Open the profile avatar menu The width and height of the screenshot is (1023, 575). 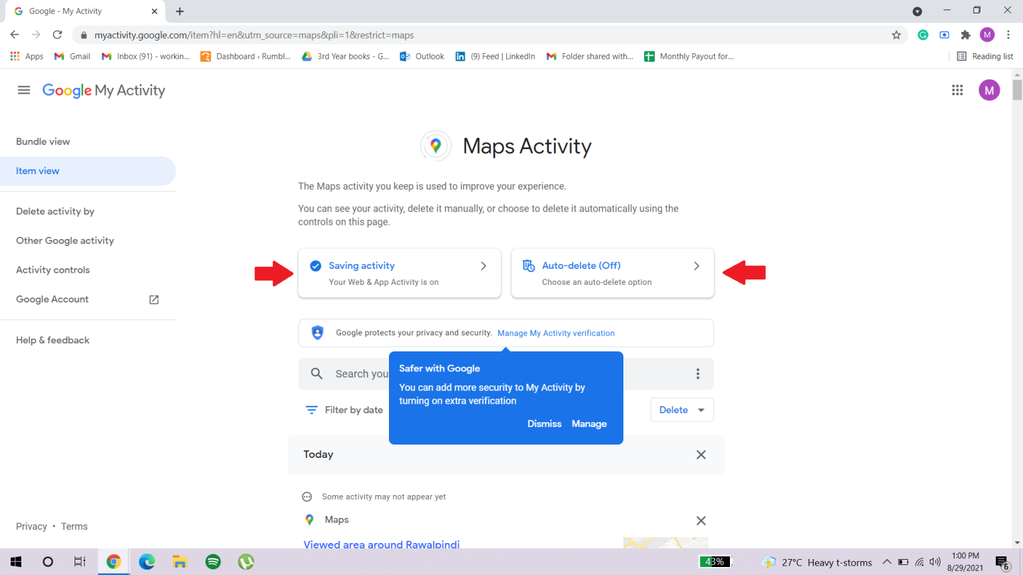(x=989, y=90)
